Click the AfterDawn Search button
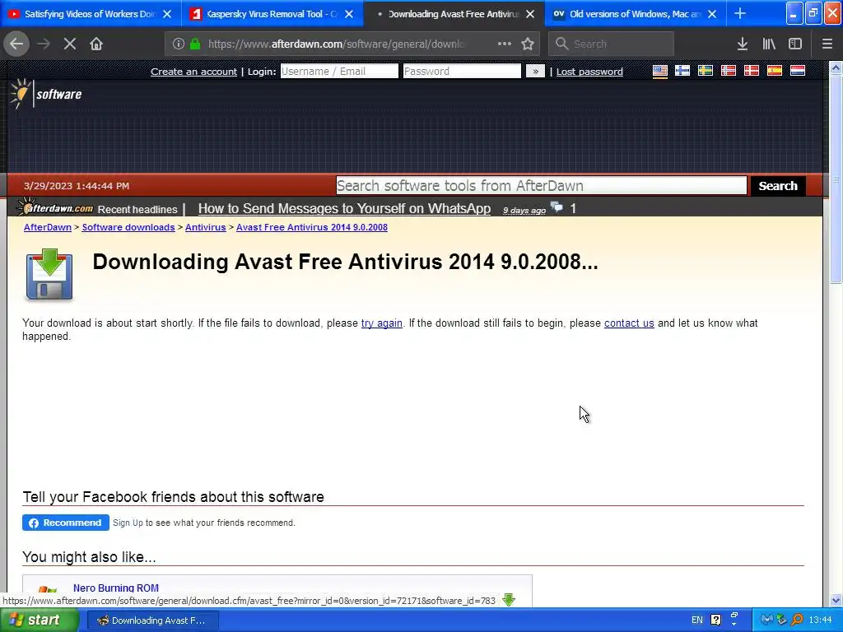The width and height of the screenshot is (843, 632). pyautogui.click(x=777, y=185)
